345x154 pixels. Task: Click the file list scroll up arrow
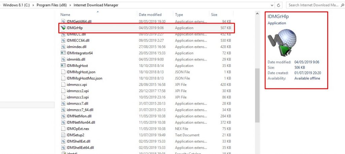[x=257, y=14]
